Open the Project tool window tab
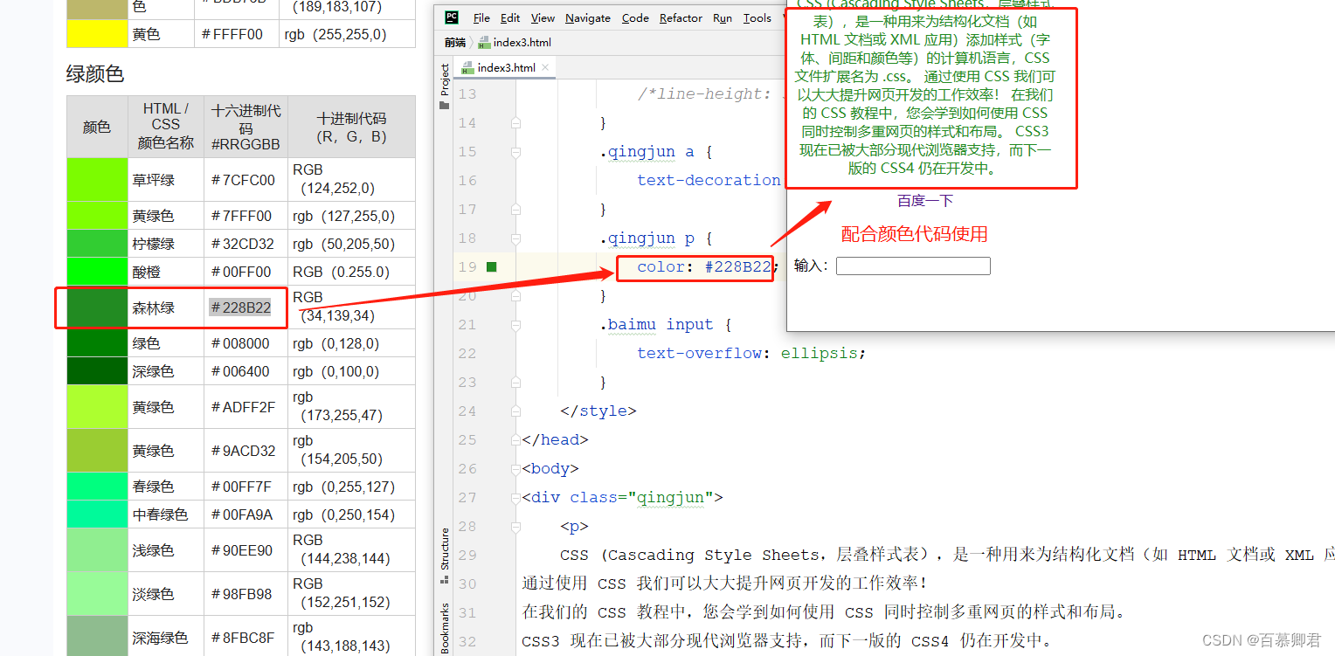 click(444, 86)
